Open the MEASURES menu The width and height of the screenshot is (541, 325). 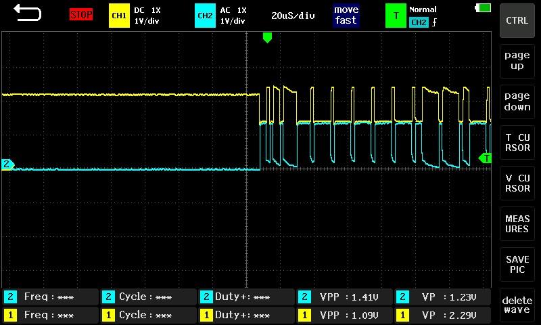pyautogui.click(x=517, y=224)
